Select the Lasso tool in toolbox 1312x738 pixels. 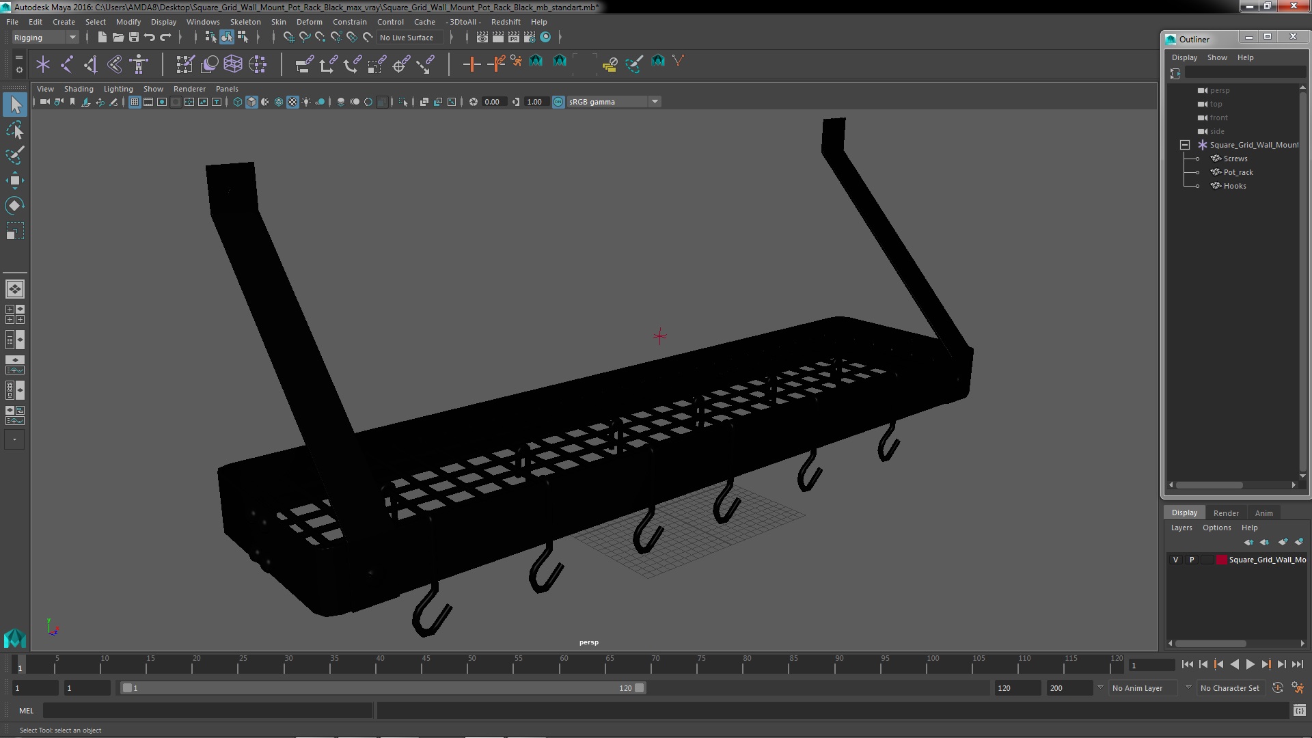click(15, 130)
